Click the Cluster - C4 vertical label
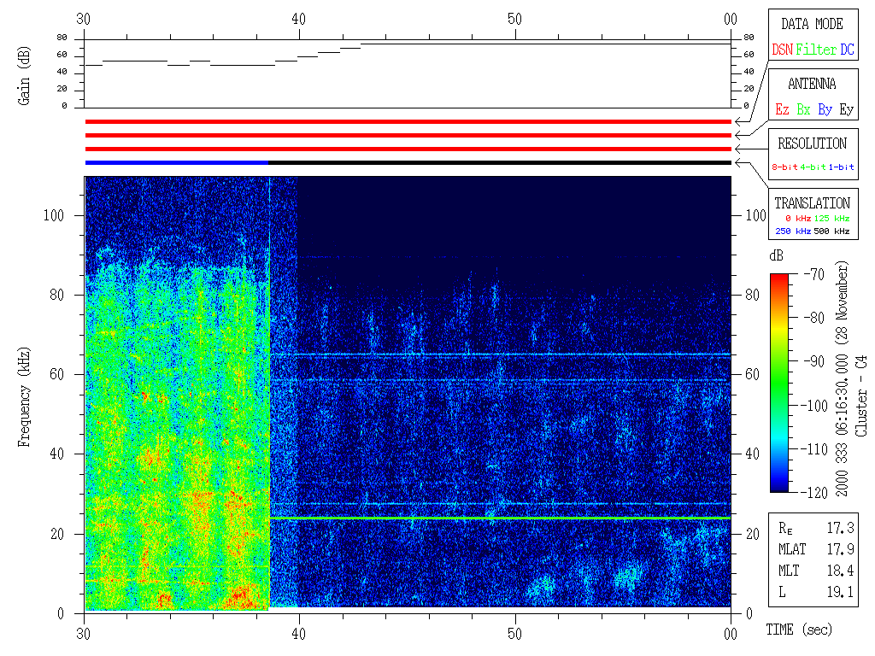This screenshot has height=656, width=875. pos(862,401)
